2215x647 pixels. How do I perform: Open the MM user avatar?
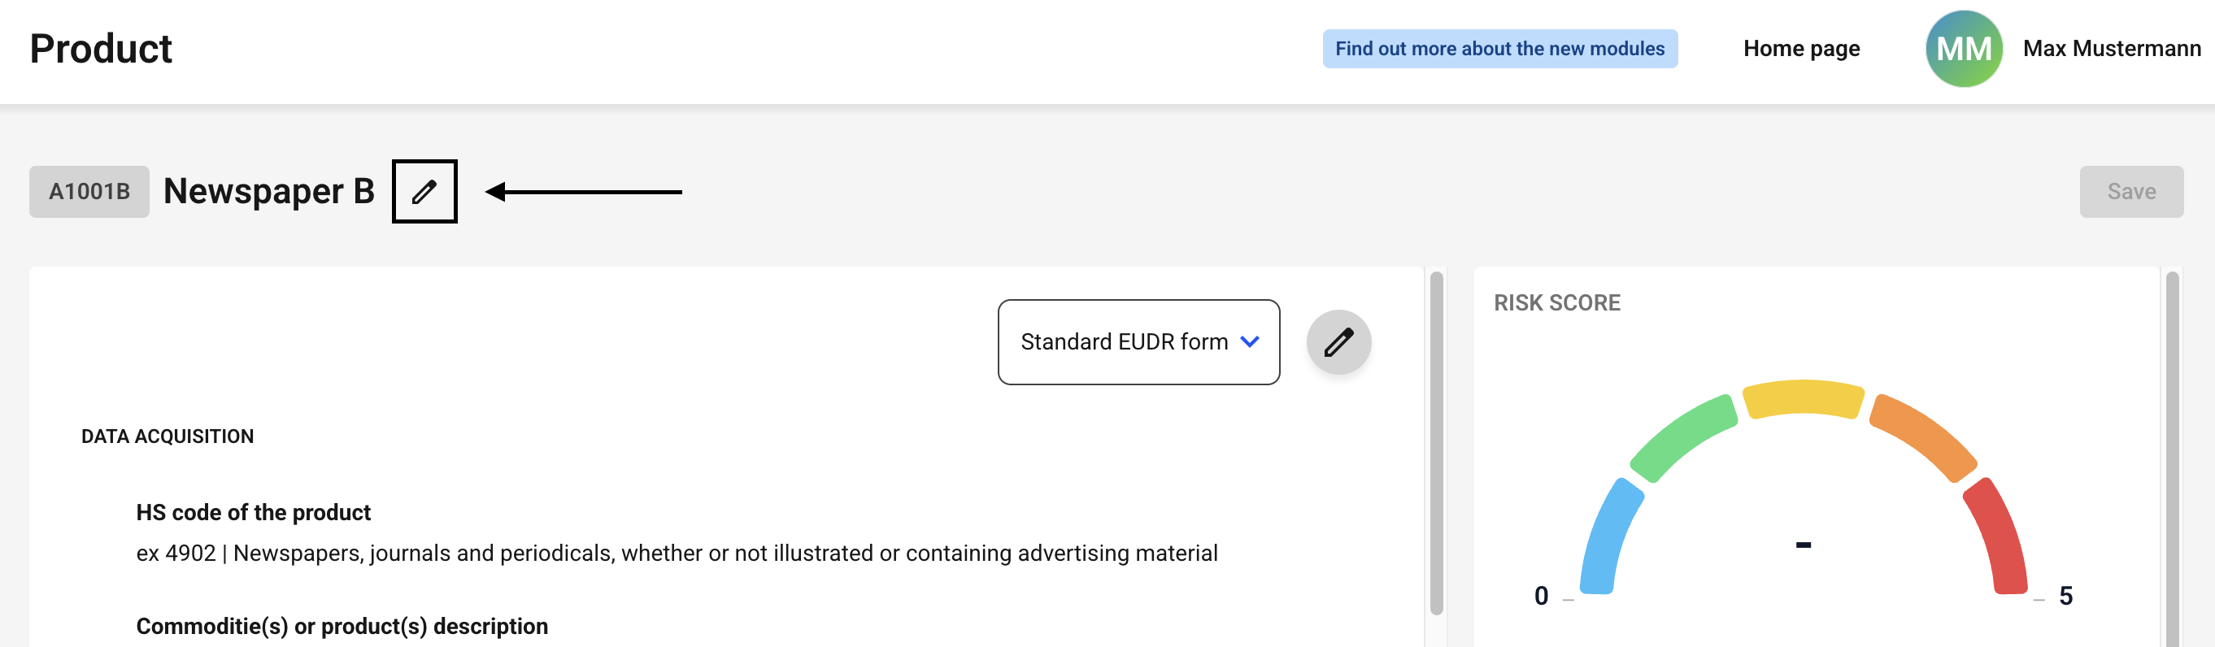(x=1963, y=49)
